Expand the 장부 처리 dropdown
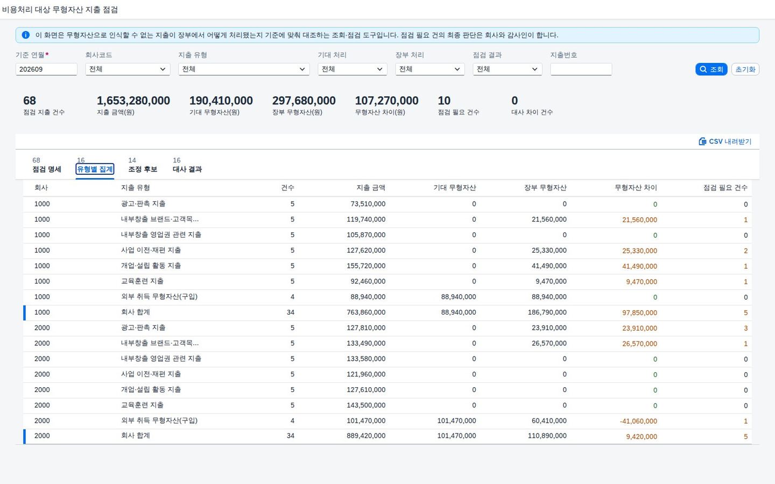The height and width of the screenshot is (484, 775). pos(430,69)
